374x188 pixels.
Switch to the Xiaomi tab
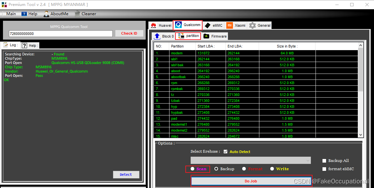click(236, 25)
